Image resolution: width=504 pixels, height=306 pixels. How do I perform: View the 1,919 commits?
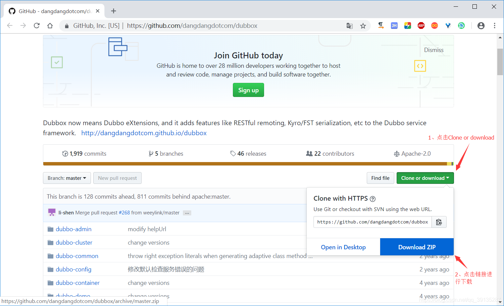pyautogui.click(x=84, y=154)
